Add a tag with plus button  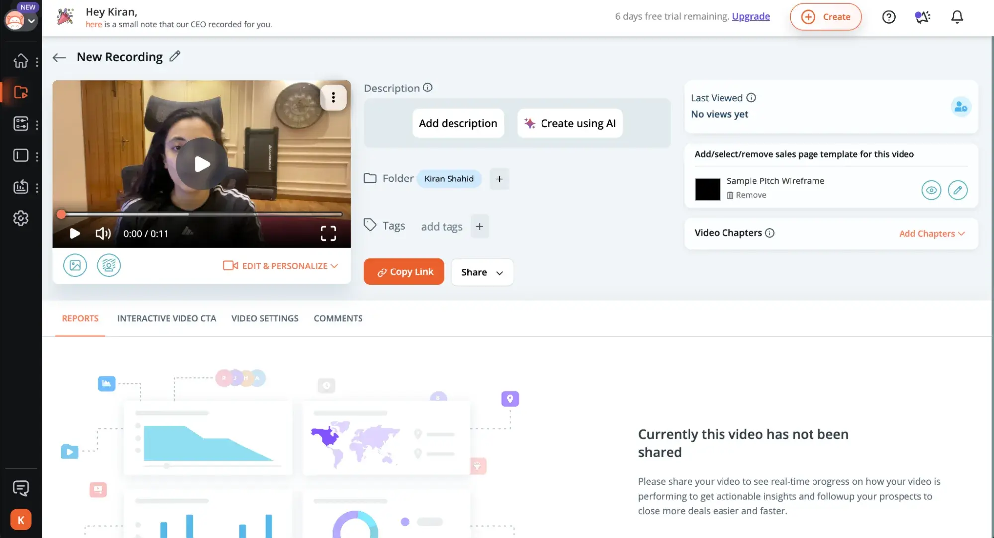[x=479, y=227]
